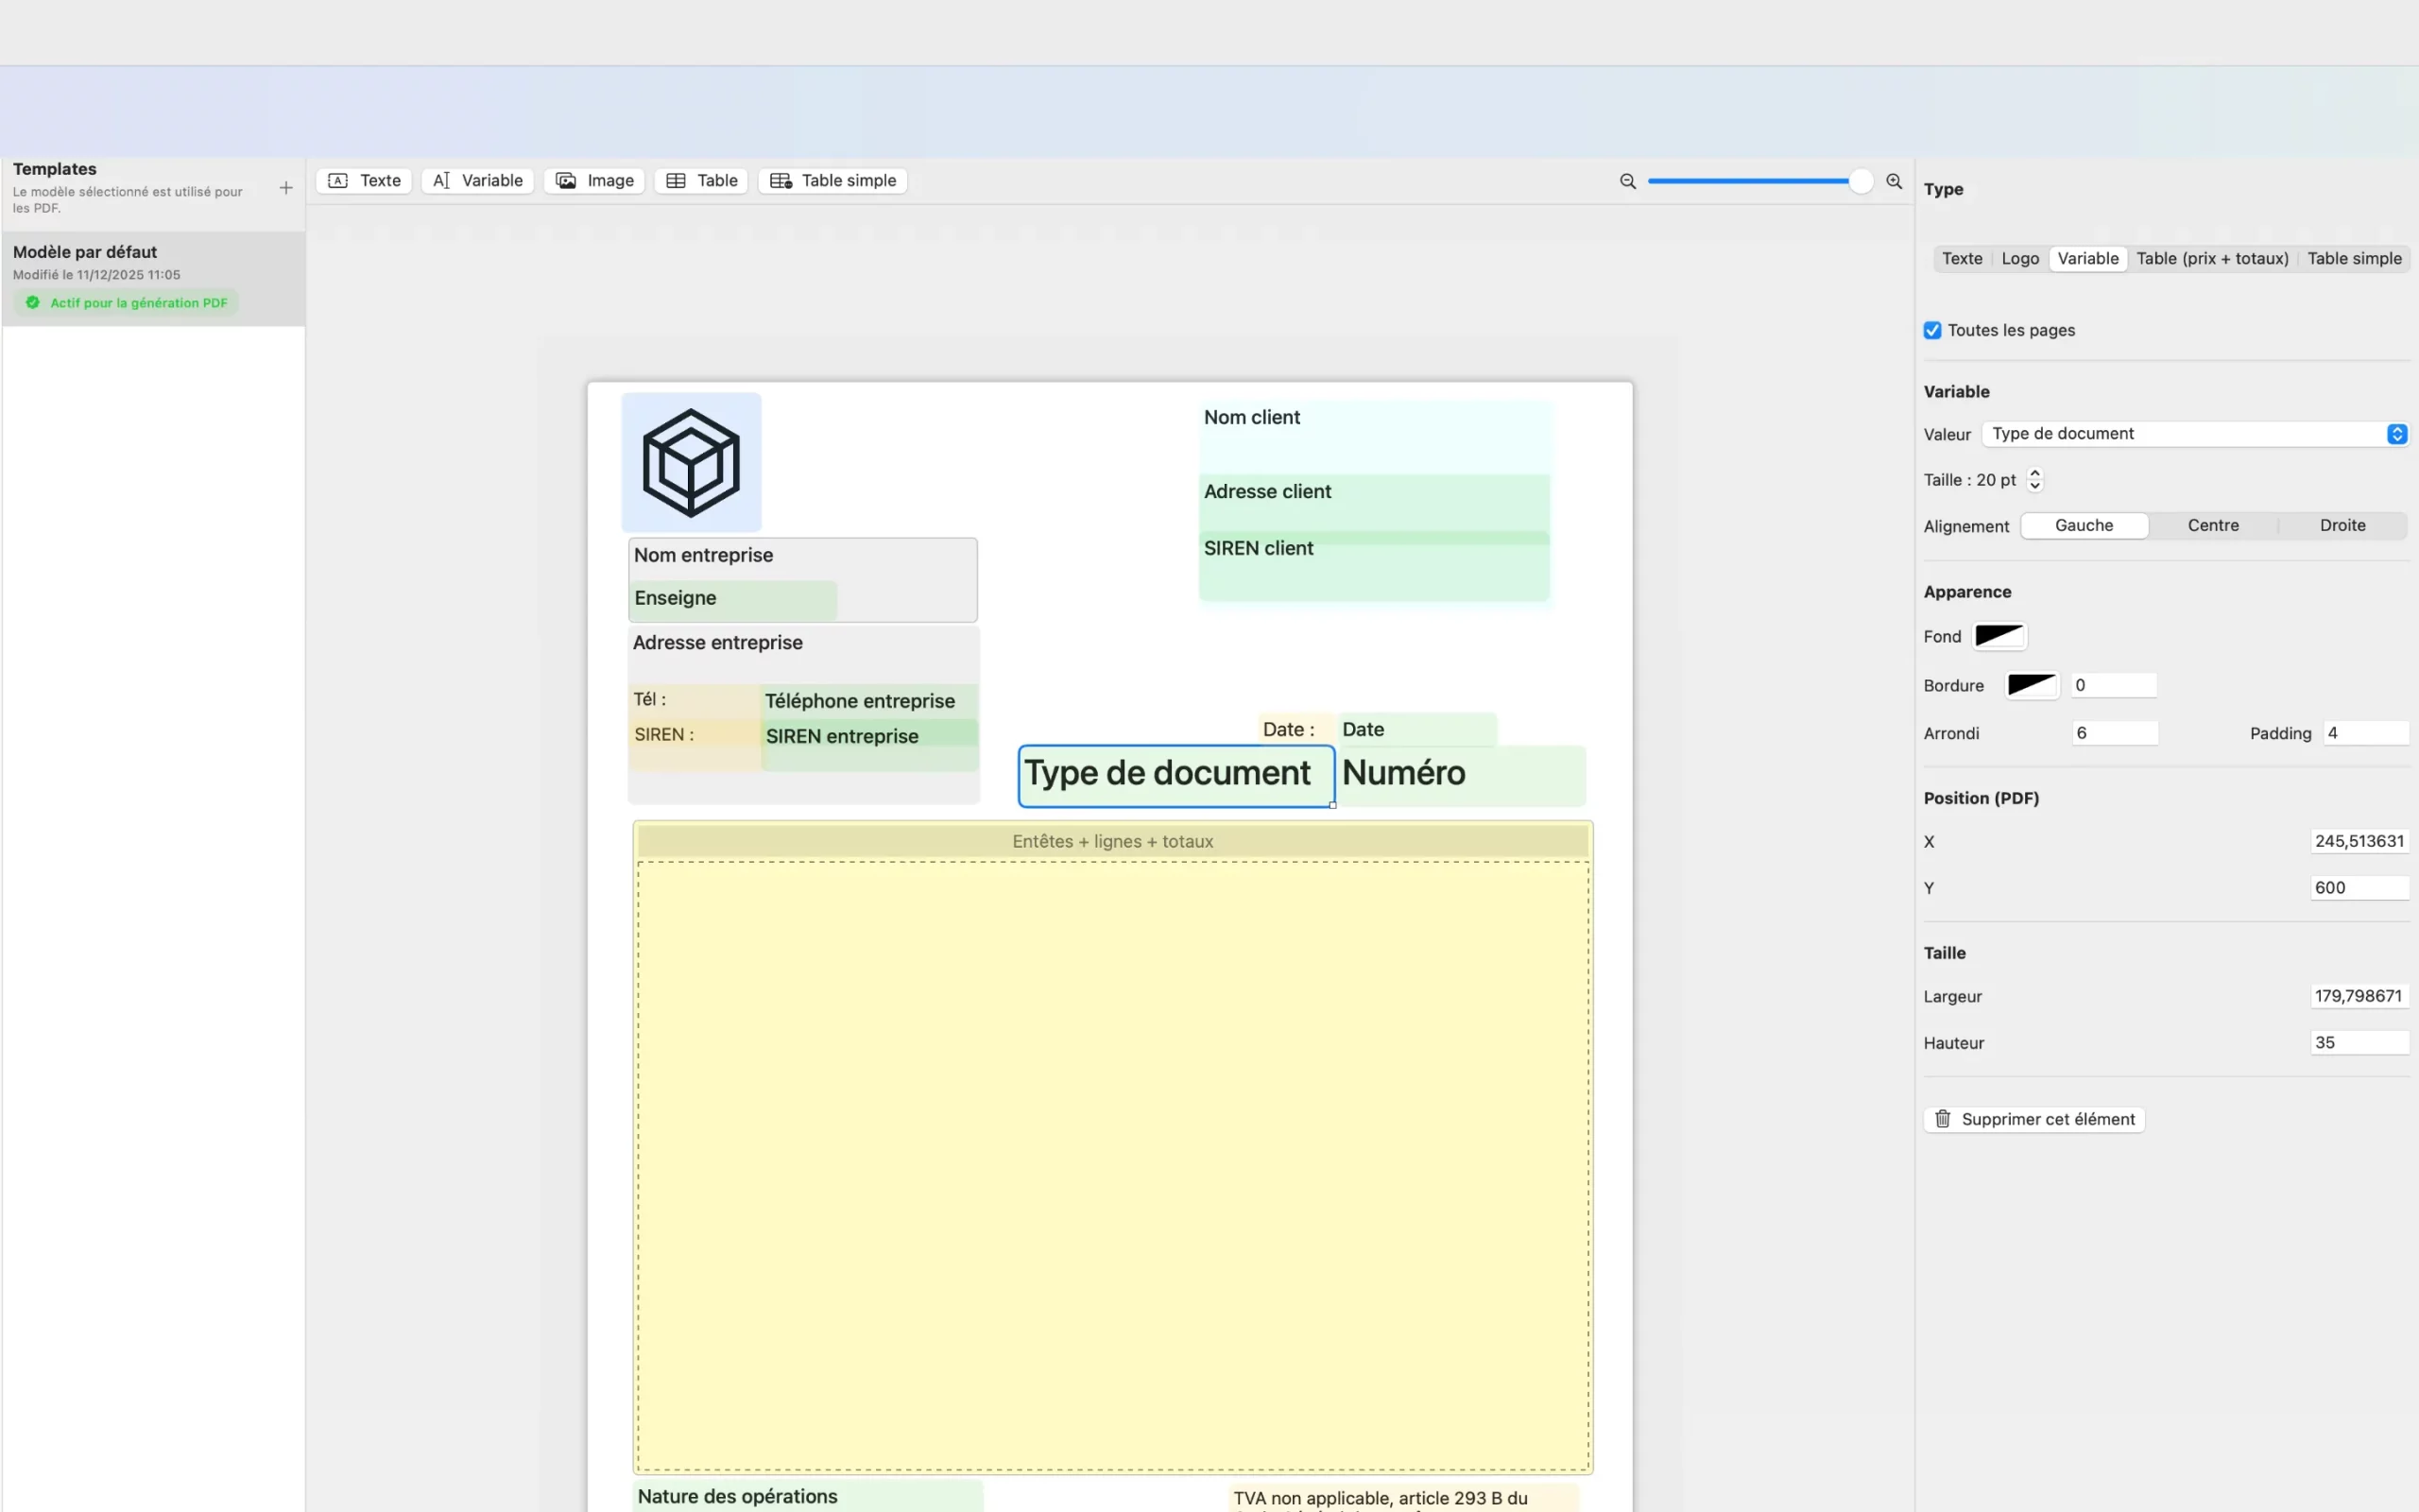Viewport: 2419px width, 1512px height.
Task: Click Supprimer cet élément button
Action: 2034,1119
